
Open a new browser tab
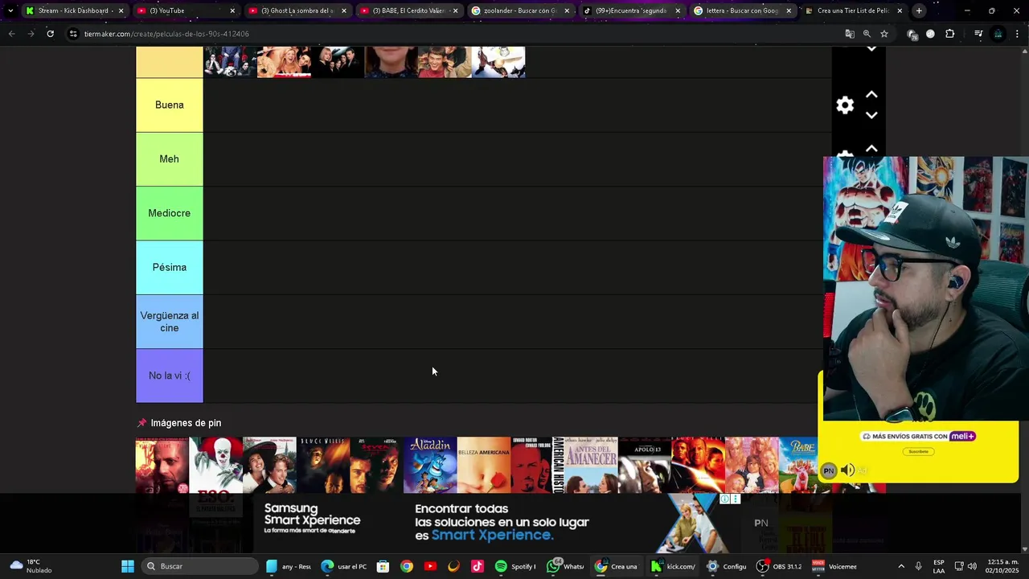click(x=919, y=10)
